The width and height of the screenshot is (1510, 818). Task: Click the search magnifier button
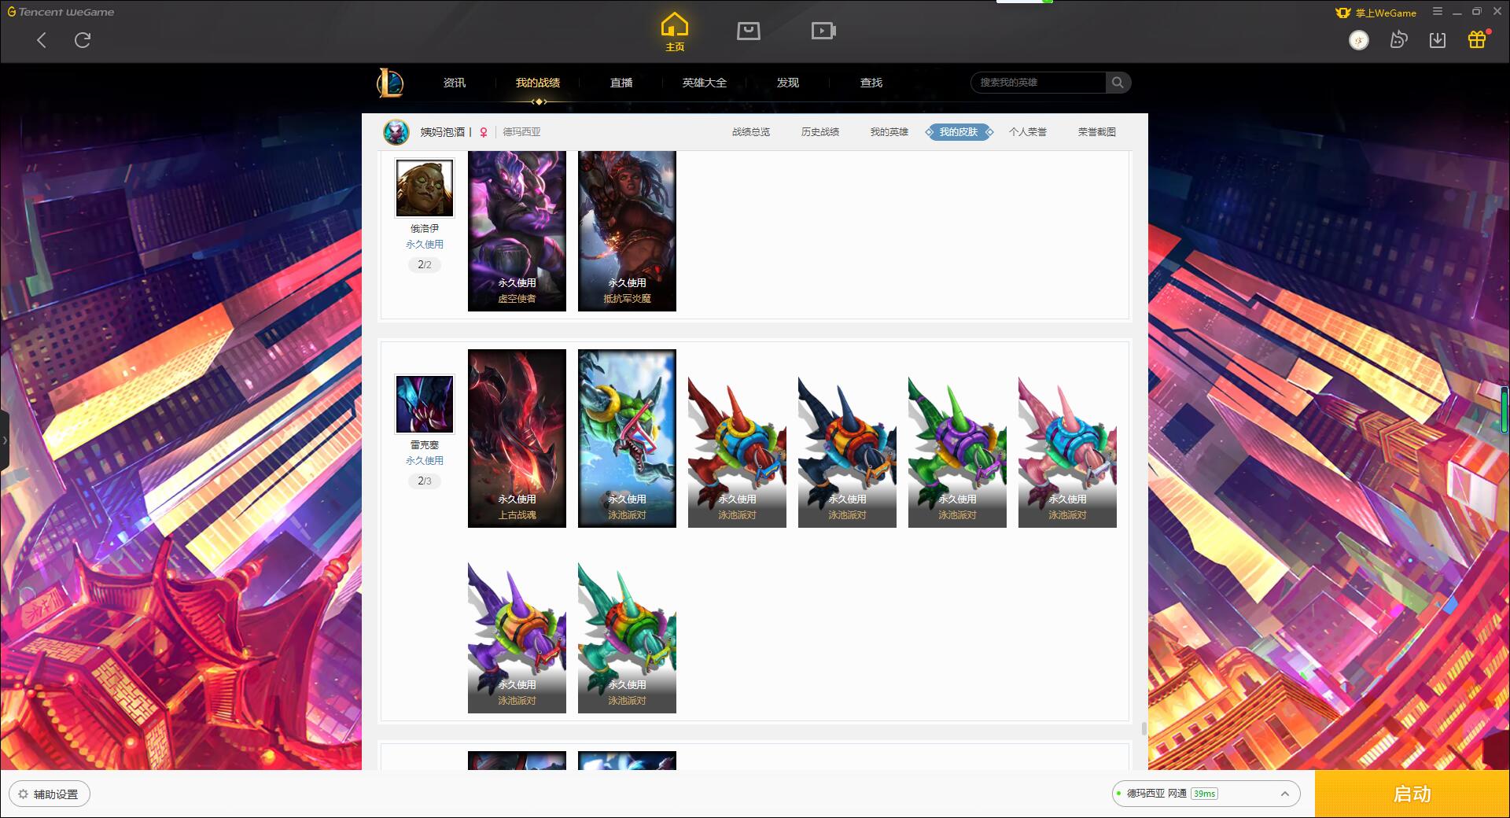click(x=1118, y=83)
